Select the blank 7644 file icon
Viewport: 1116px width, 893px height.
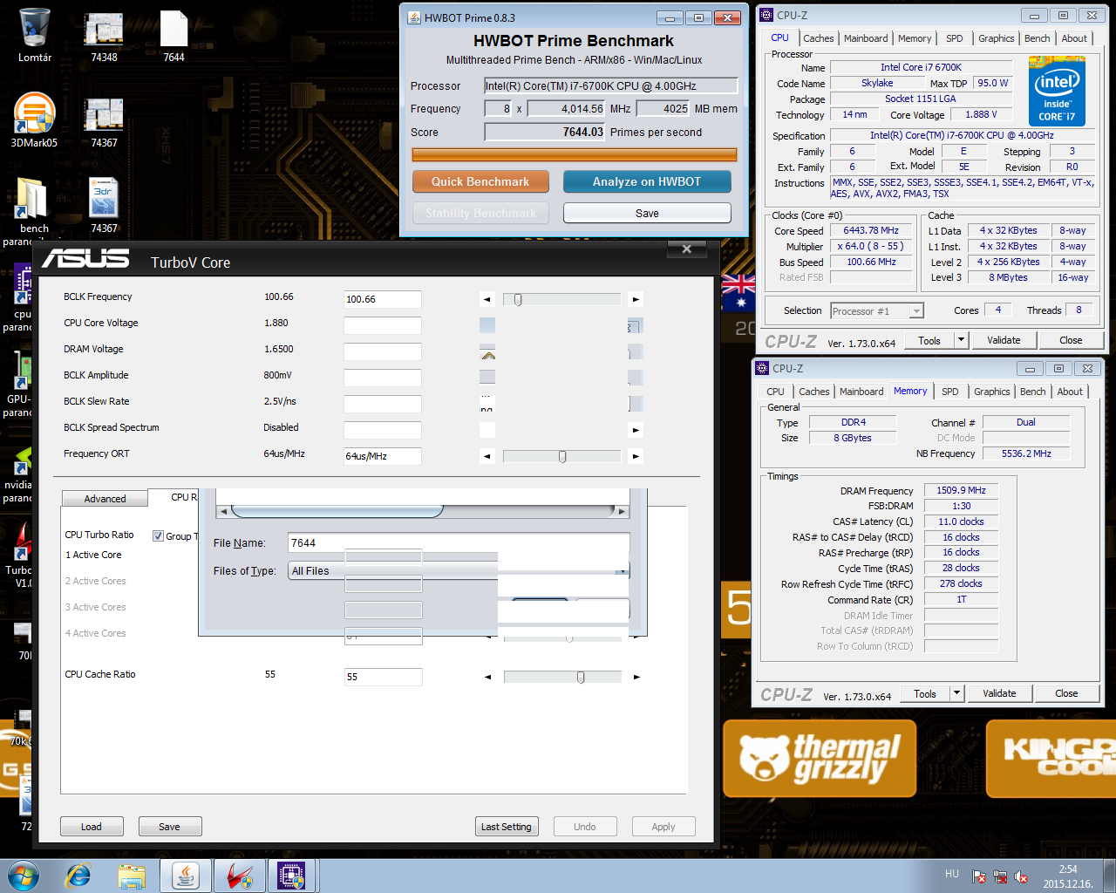(174, 35)
